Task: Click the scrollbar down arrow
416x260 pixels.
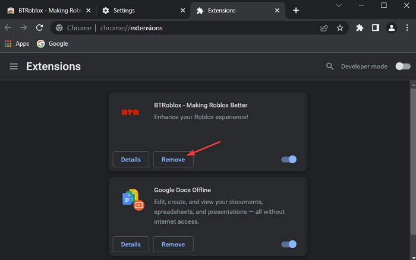Action: point(414,258)
